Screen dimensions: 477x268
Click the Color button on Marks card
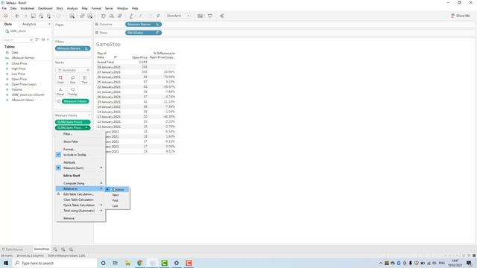(x=60, y=80)
